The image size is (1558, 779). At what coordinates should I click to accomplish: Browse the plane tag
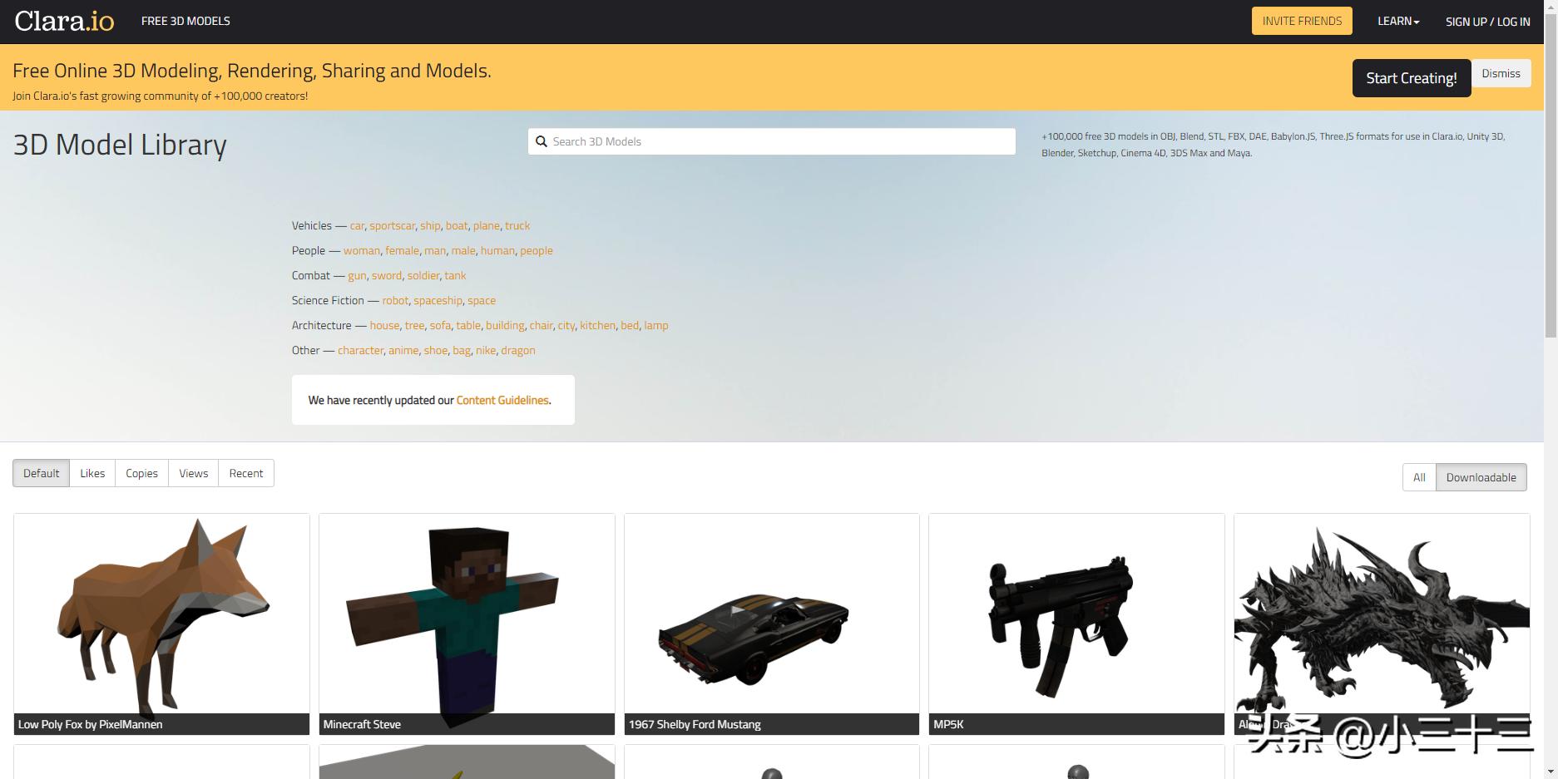tap(487, 225)
